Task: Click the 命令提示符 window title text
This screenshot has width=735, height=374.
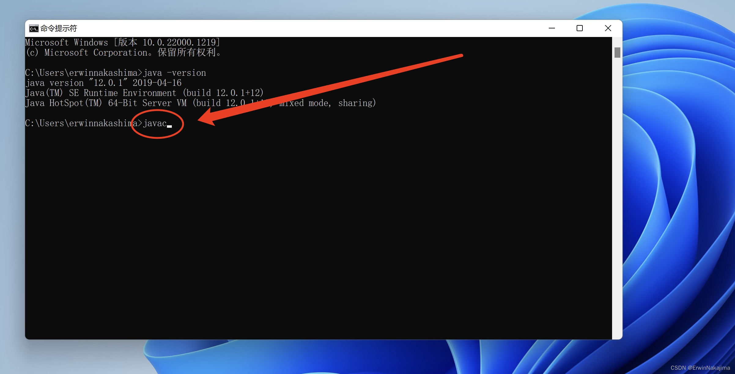Action: (x=58, y=28)
